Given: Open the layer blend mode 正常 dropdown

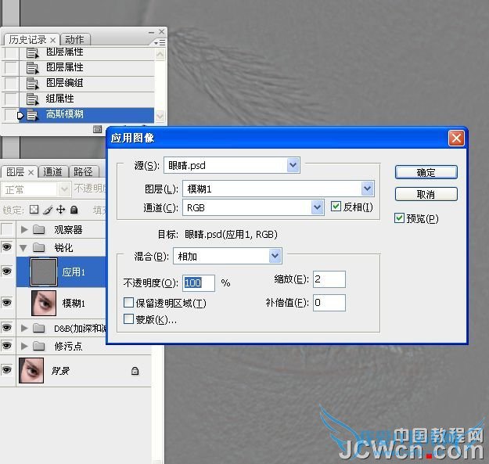Looking at the screenshot, I should (35, 189).
